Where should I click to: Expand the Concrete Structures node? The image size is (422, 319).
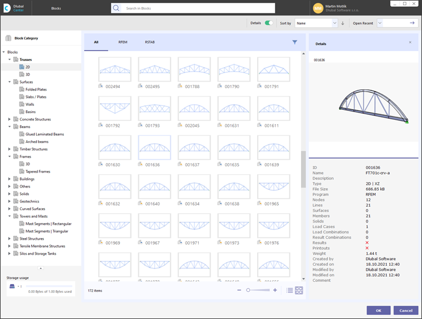[9, 119]
